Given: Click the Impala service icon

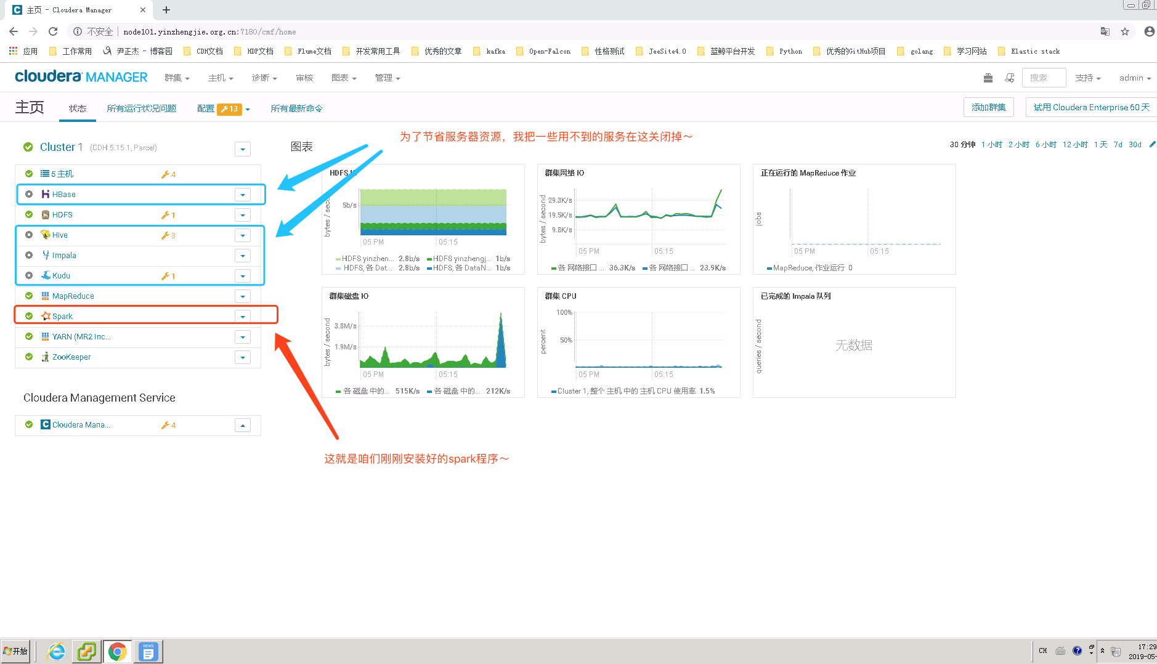Looking at the screenshot, I should pyautogui.click(x=46, y=255).
